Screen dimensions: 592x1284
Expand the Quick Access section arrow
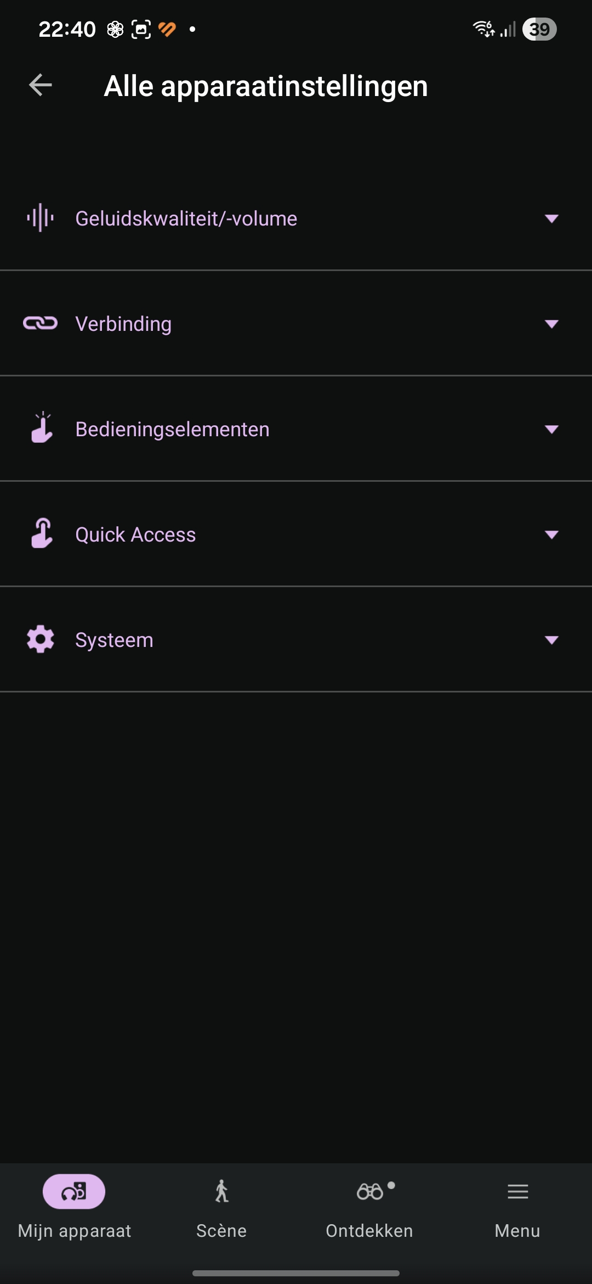551,534
